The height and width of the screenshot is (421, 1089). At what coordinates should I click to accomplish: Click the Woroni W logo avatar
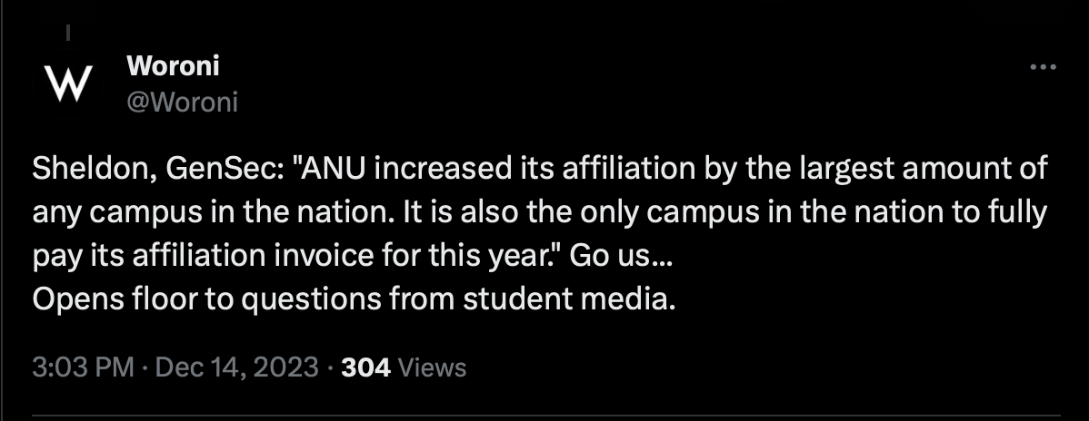tap(68, 83)
